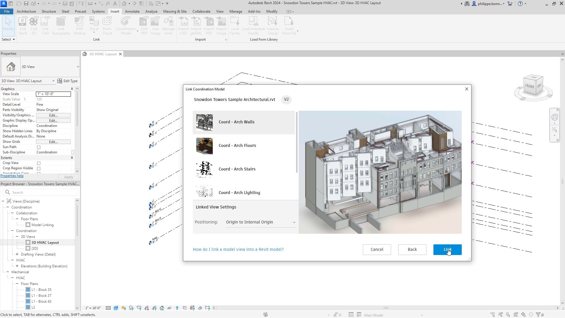Open the Load Autodesk Family tool
Screen dimensions: 565x318
point(253,26)
